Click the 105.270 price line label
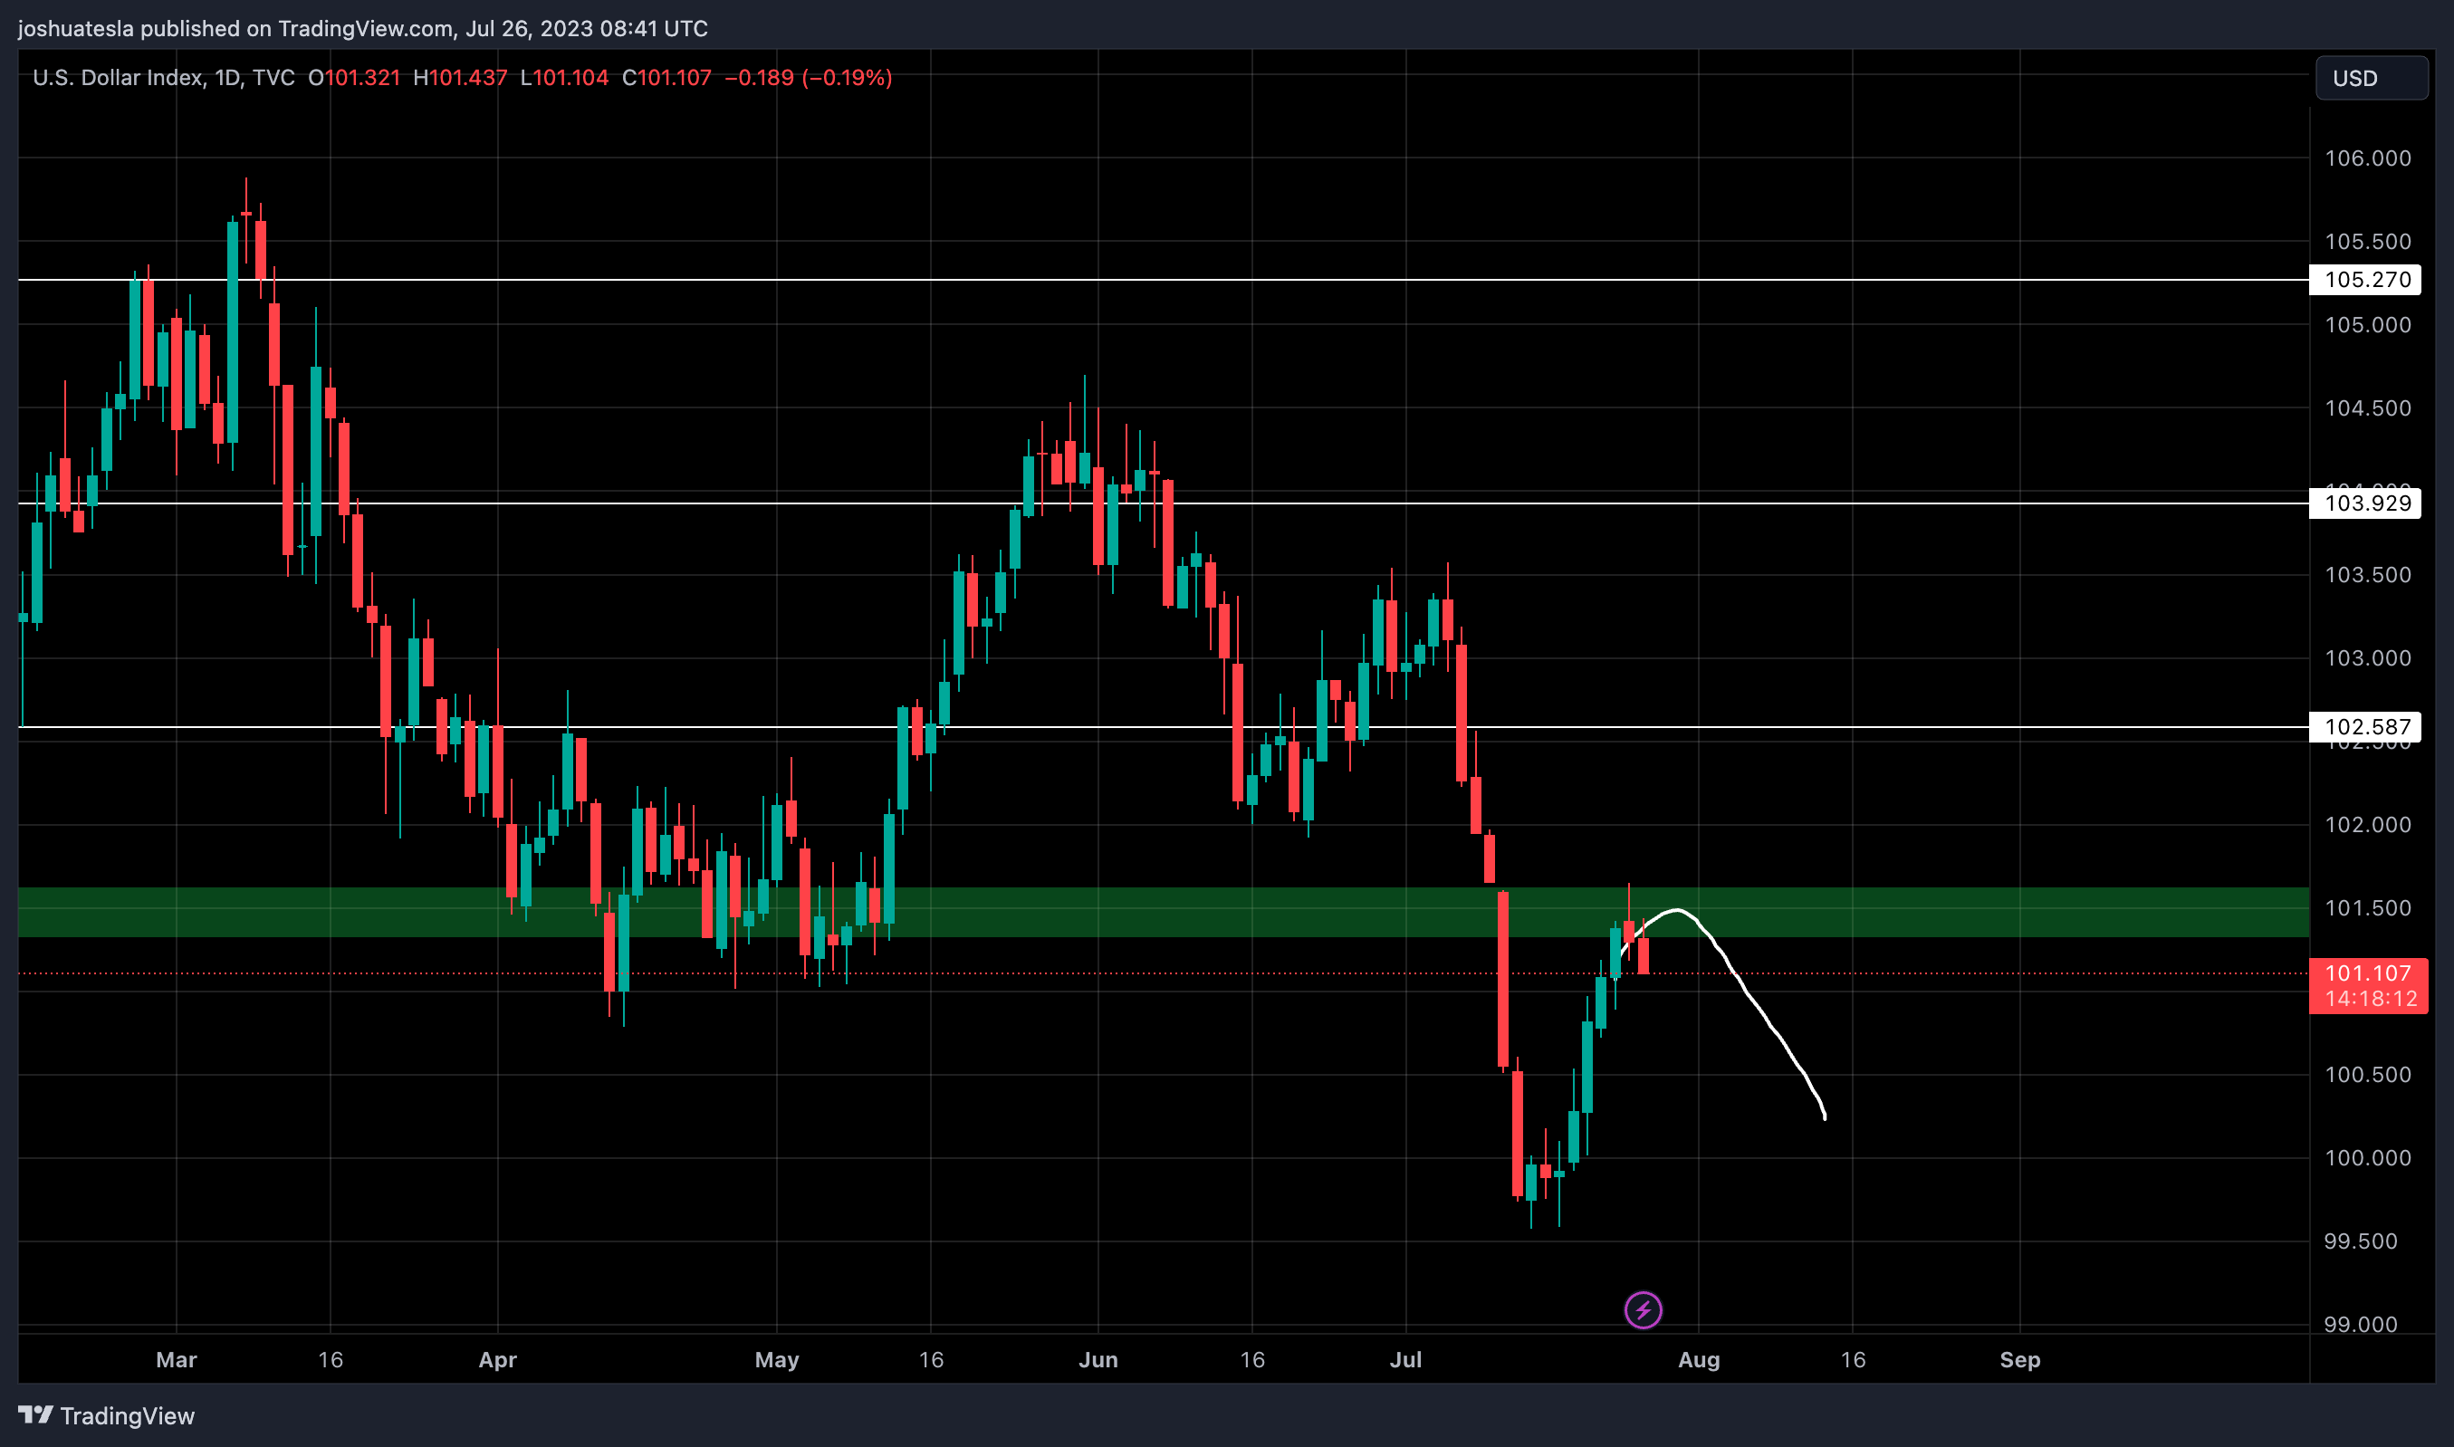 click(2366, 280)
